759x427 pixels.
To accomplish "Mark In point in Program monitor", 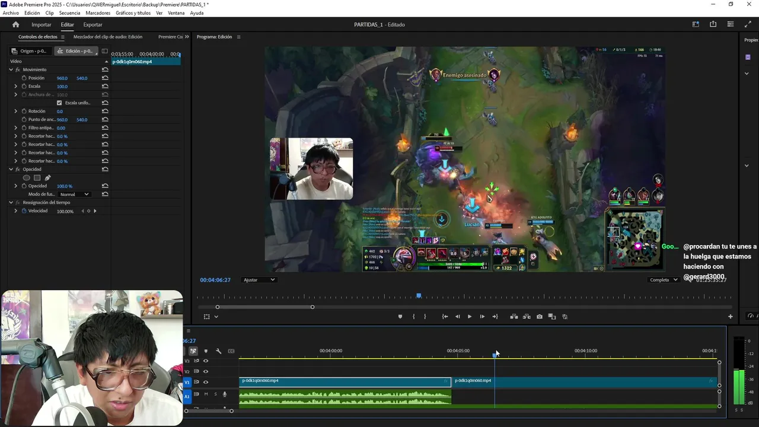I will point(413,317).
